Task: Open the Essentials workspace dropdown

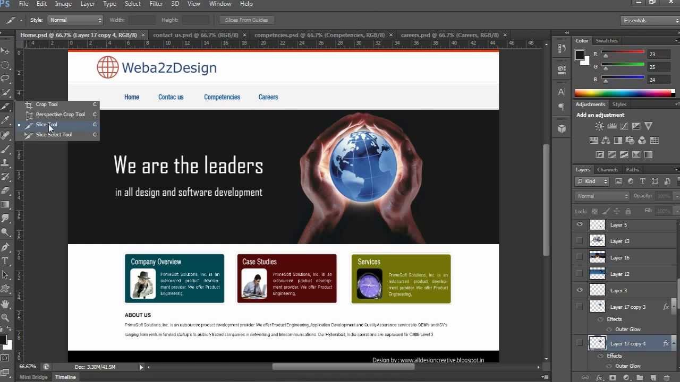Action: (650, 20)
